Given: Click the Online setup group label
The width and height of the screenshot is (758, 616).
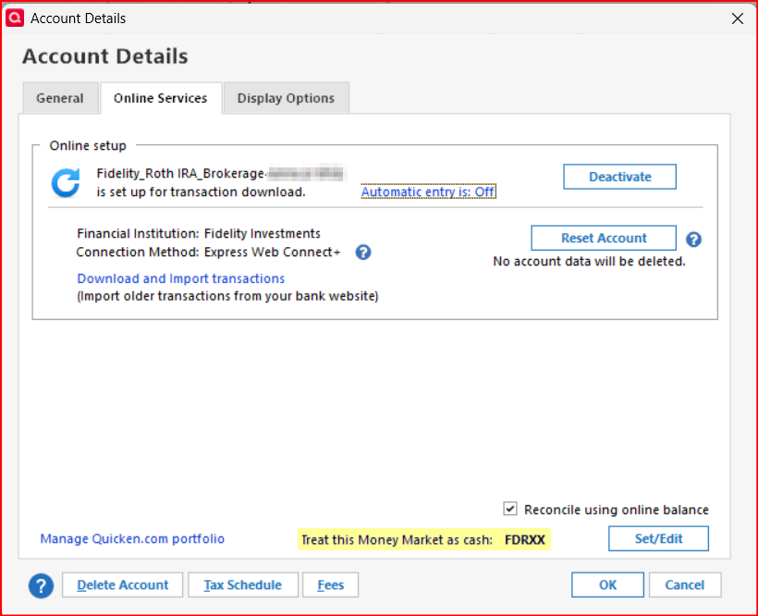Looking at the screenshot, I should (88, 145).
